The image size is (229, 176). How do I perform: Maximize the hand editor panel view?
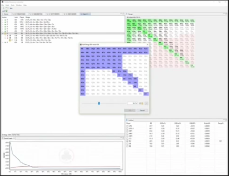pos(123,14)
